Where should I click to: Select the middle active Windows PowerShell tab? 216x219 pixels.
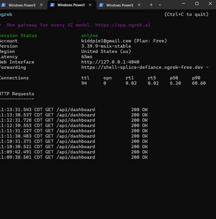coord(72,5)
